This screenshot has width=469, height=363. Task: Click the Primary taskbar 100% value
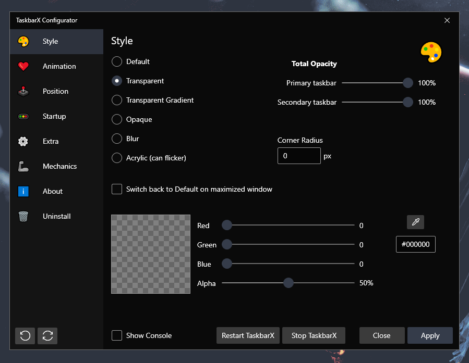pos(427,83)
